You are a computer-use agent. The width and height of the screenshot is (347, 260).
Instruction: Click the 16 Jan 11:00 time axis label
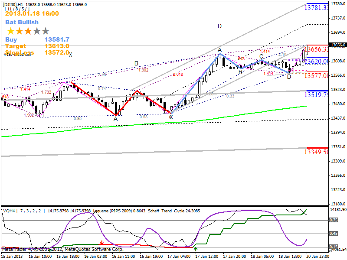point(124,257)
